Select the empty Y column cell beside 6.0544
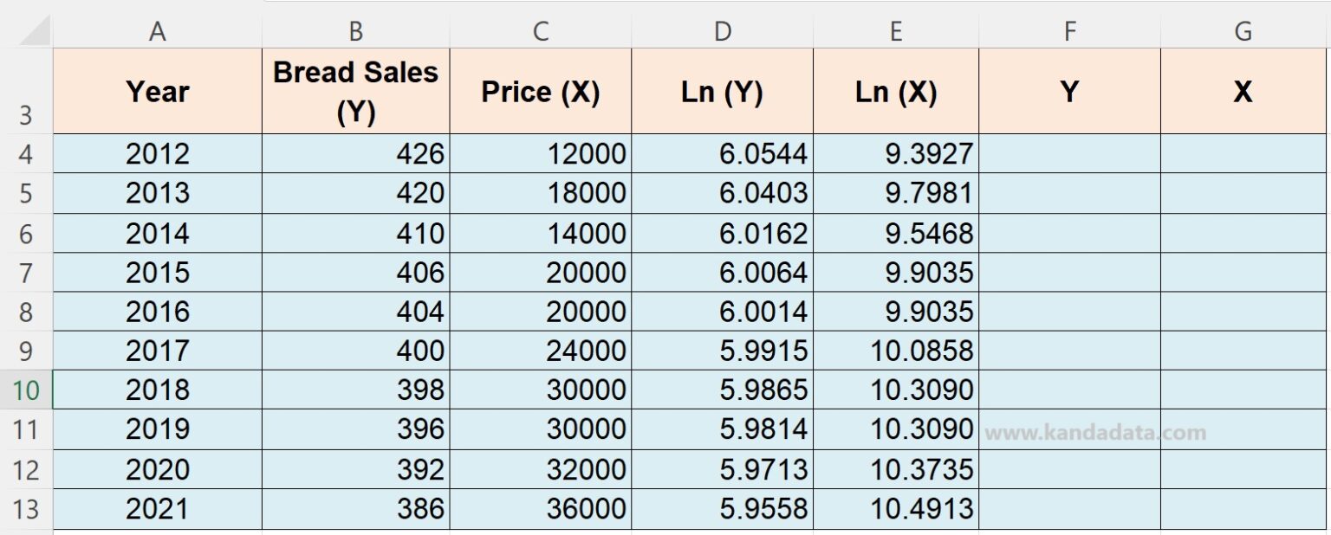The height and width of the screenshot is (535, 1331). tap(1069, 153)
